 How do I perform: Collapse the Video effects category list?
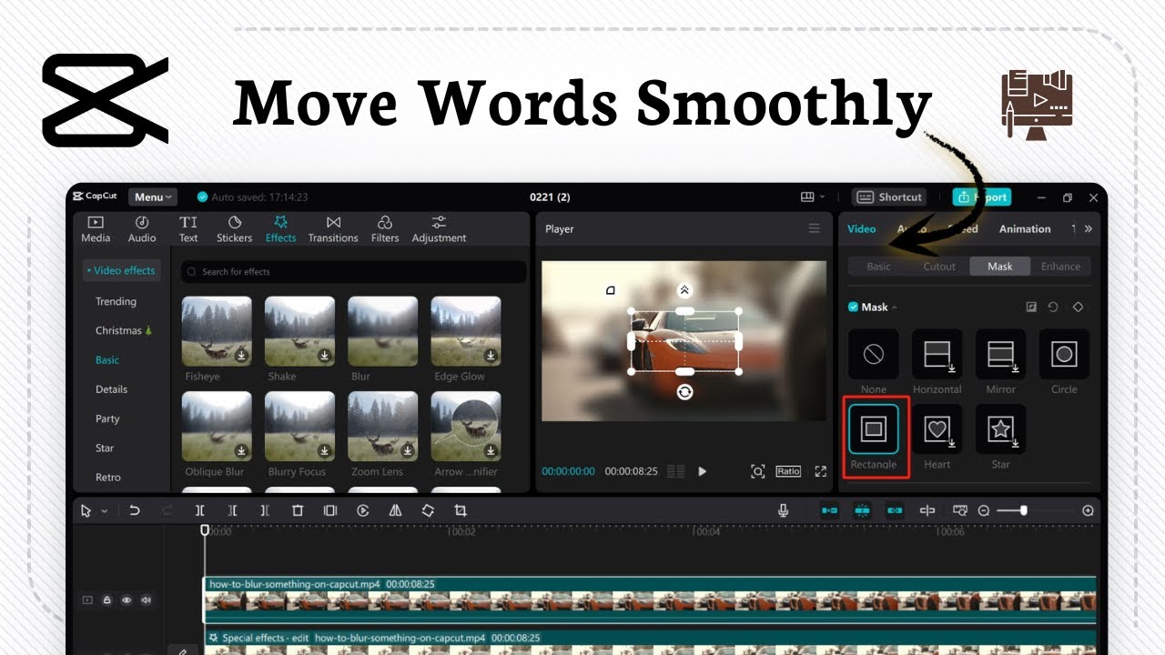(x=121, y=270)
